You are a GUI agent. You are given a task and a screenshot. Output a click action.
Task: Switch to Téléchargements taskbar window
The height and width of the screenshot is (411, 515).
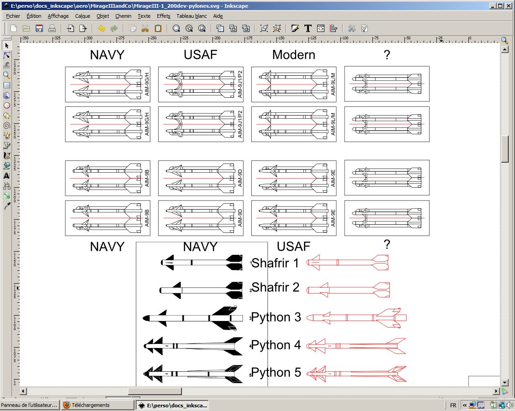point(97,405)
